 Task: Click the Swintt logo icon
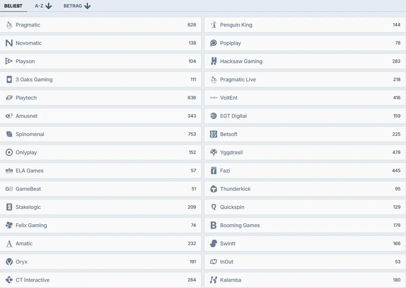214,243
